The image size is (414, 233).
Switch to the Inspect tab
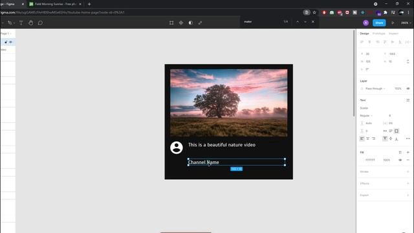point(393,34)
